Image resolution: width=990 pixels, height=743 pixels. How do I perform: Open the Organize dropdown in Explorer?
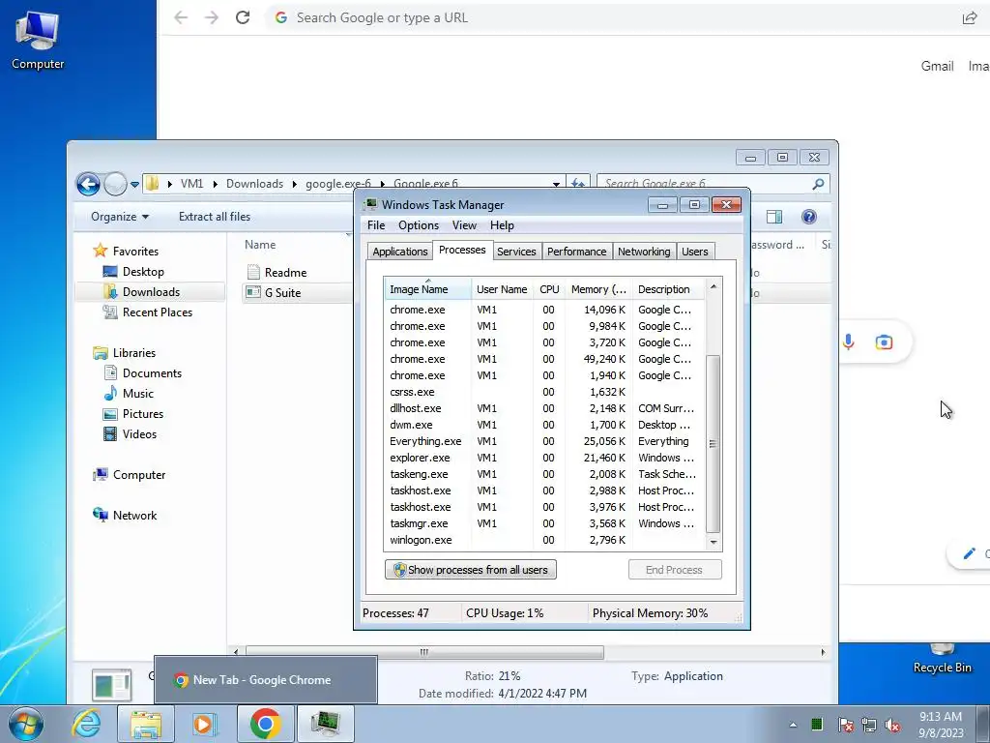[120, 217]
